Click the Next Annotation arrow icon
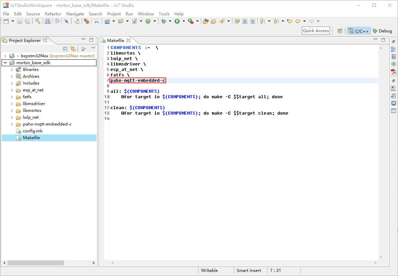 (x=262, y=21)
